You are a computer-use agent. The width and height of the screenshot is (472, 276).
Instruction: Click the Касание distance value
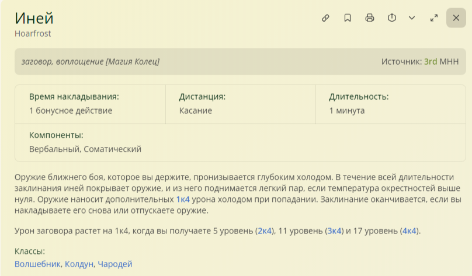pyautogui.click(x=196, y=110)
